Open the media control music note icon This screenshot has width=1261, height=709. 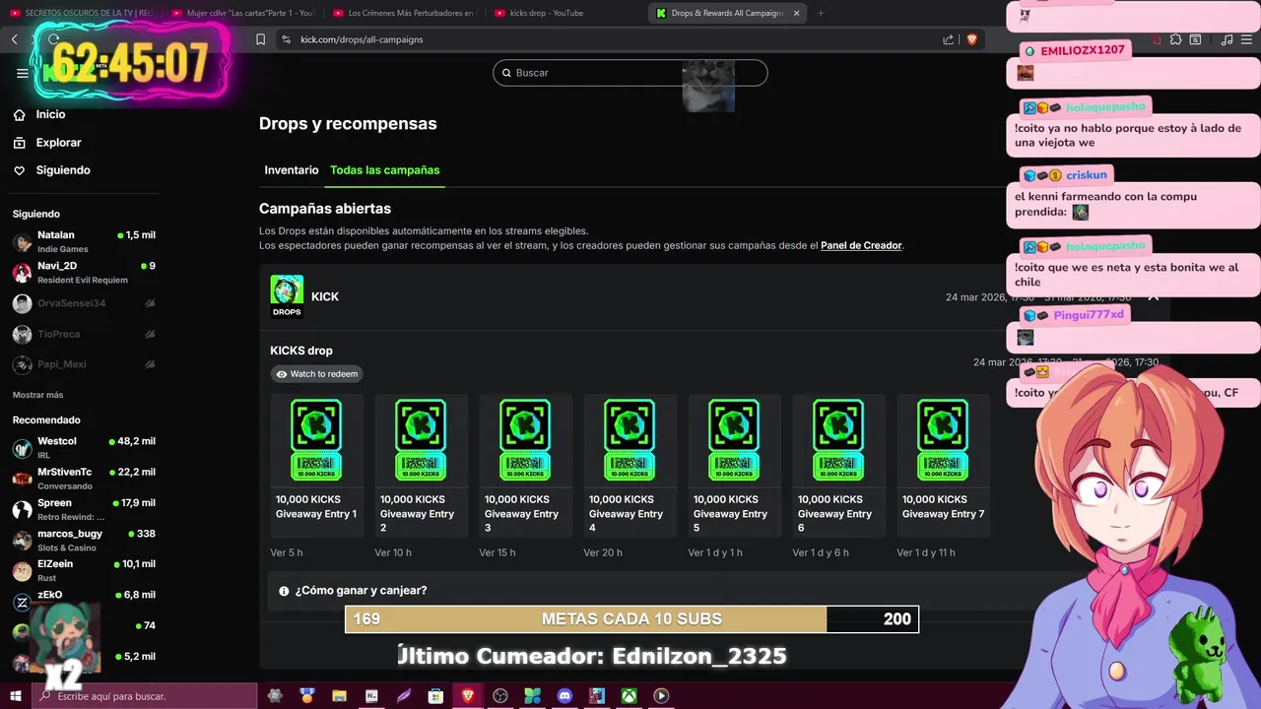1227,39
